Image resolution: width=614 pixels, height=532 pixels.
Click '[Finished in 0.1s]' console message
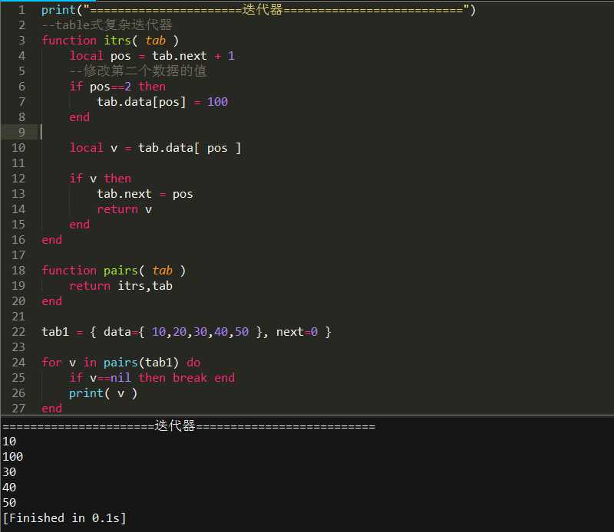[x=64, y=518]
